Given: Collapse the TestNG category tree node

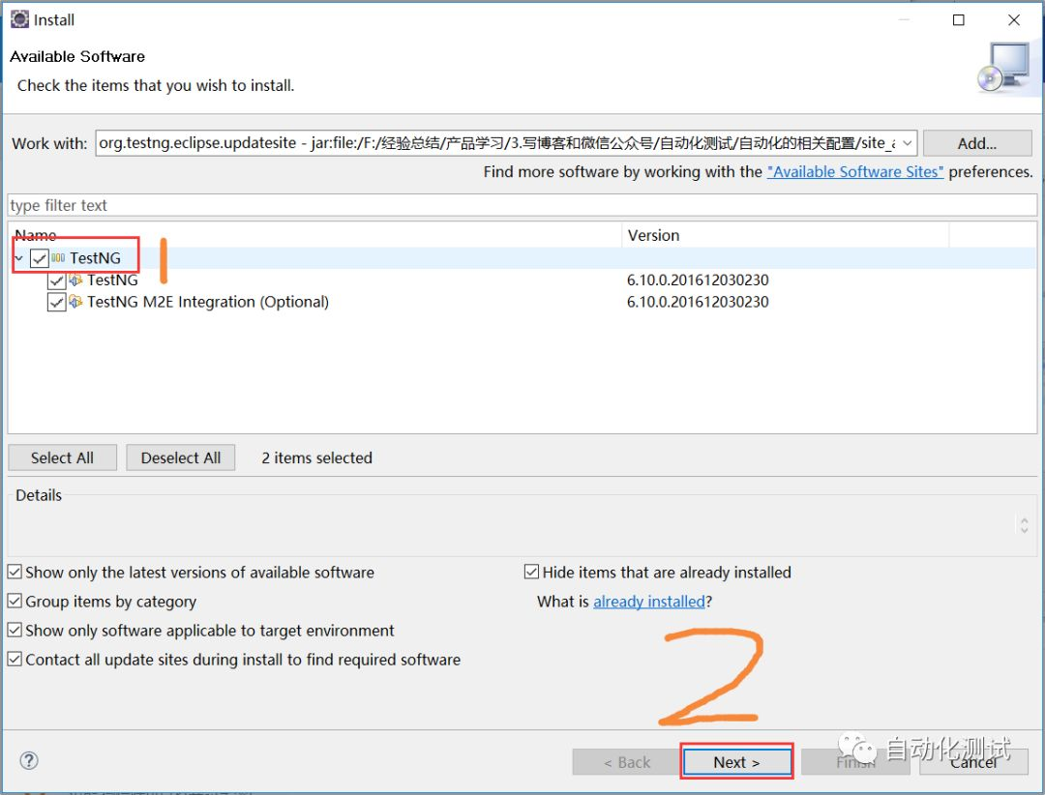Looking at the screenshot, I should click(x=18, y=258).
